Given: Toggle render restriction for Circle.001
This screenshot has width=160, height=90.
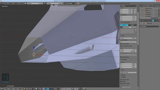Looking at the screenshot, I should 157,12.
